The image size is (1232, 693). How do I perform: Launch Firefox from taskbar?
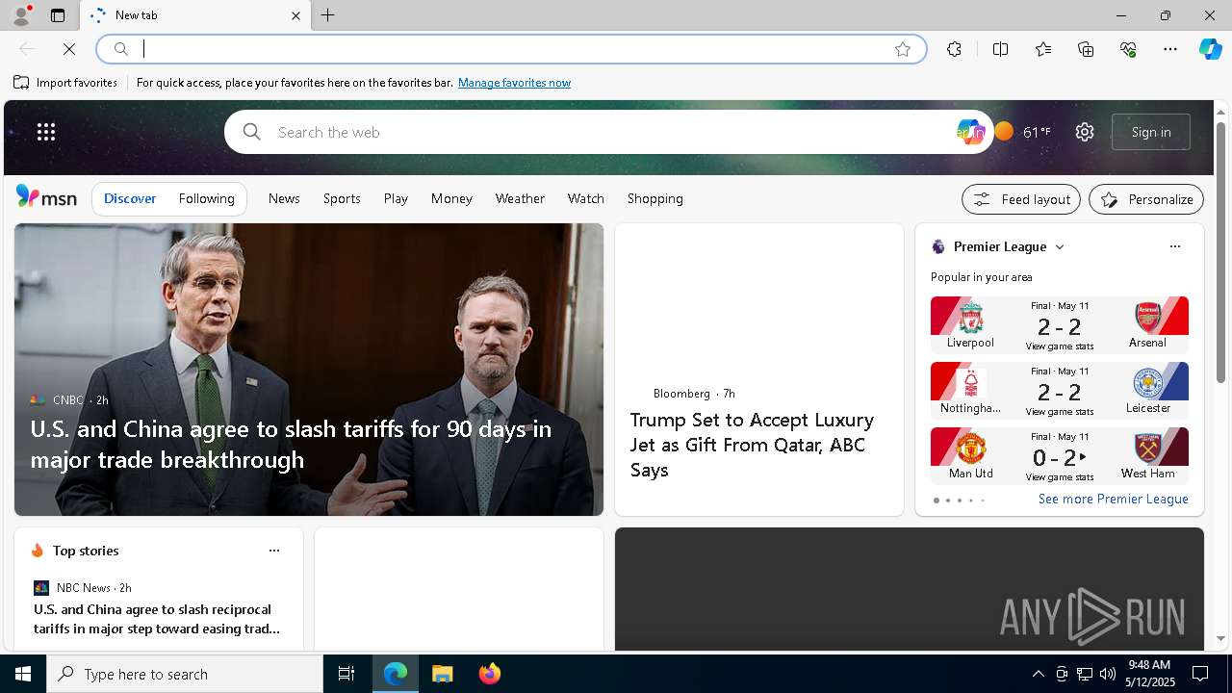pyautogui.click(x=490, y=674)
